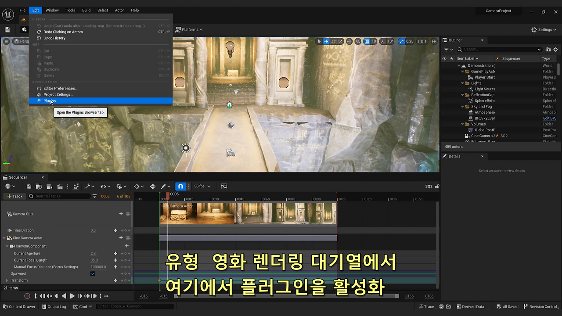This screenshot has width=562, height=316.
Task: Toggle rotation angle snapping in viewport
Action: [x=384, y=41]
